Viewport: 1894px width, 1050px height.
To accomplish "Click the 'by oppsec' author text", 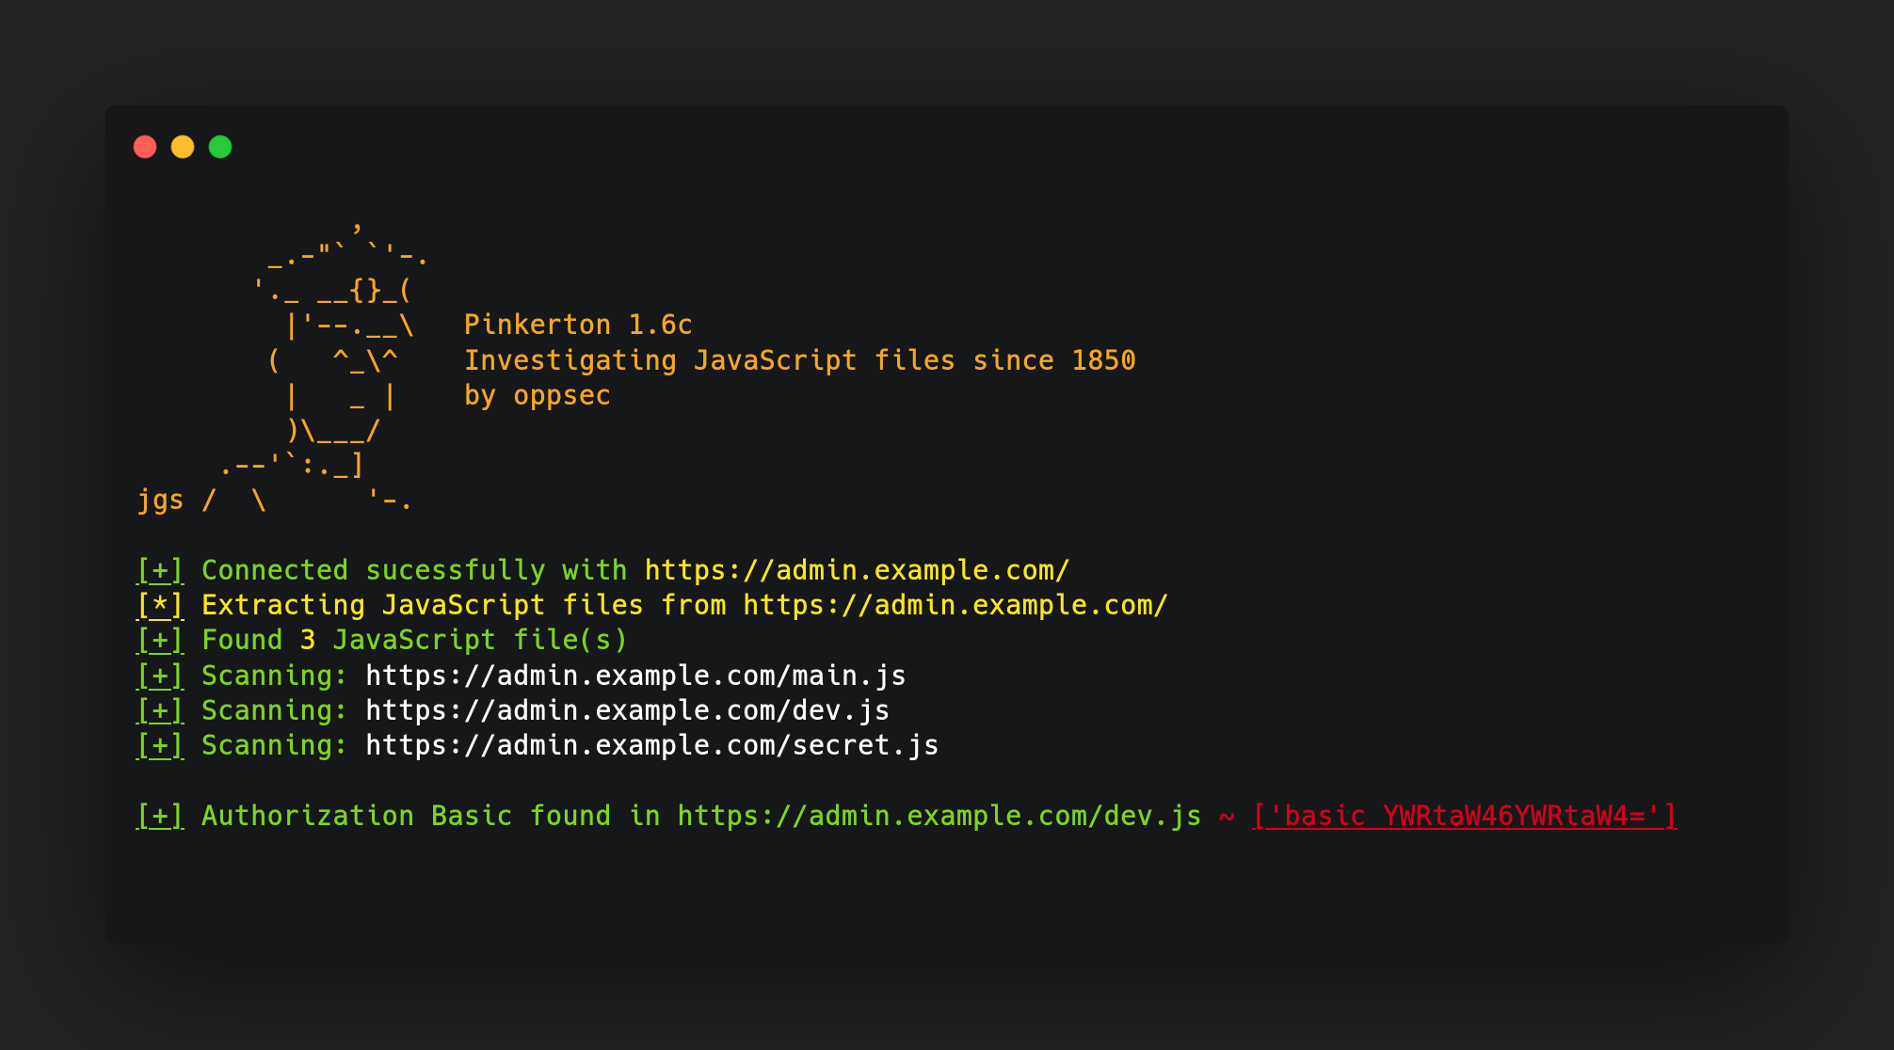I will [x=537, y=395].
